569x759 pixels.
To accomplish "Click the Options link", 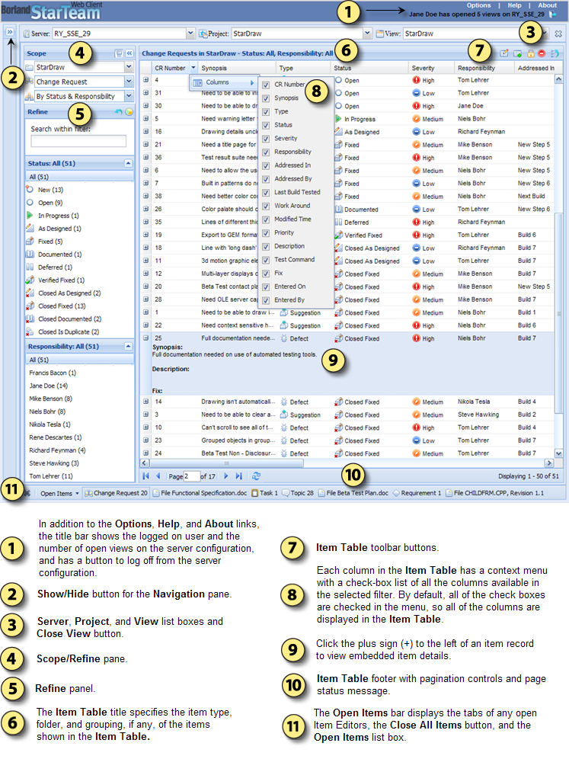I will [x=478, y=5].
